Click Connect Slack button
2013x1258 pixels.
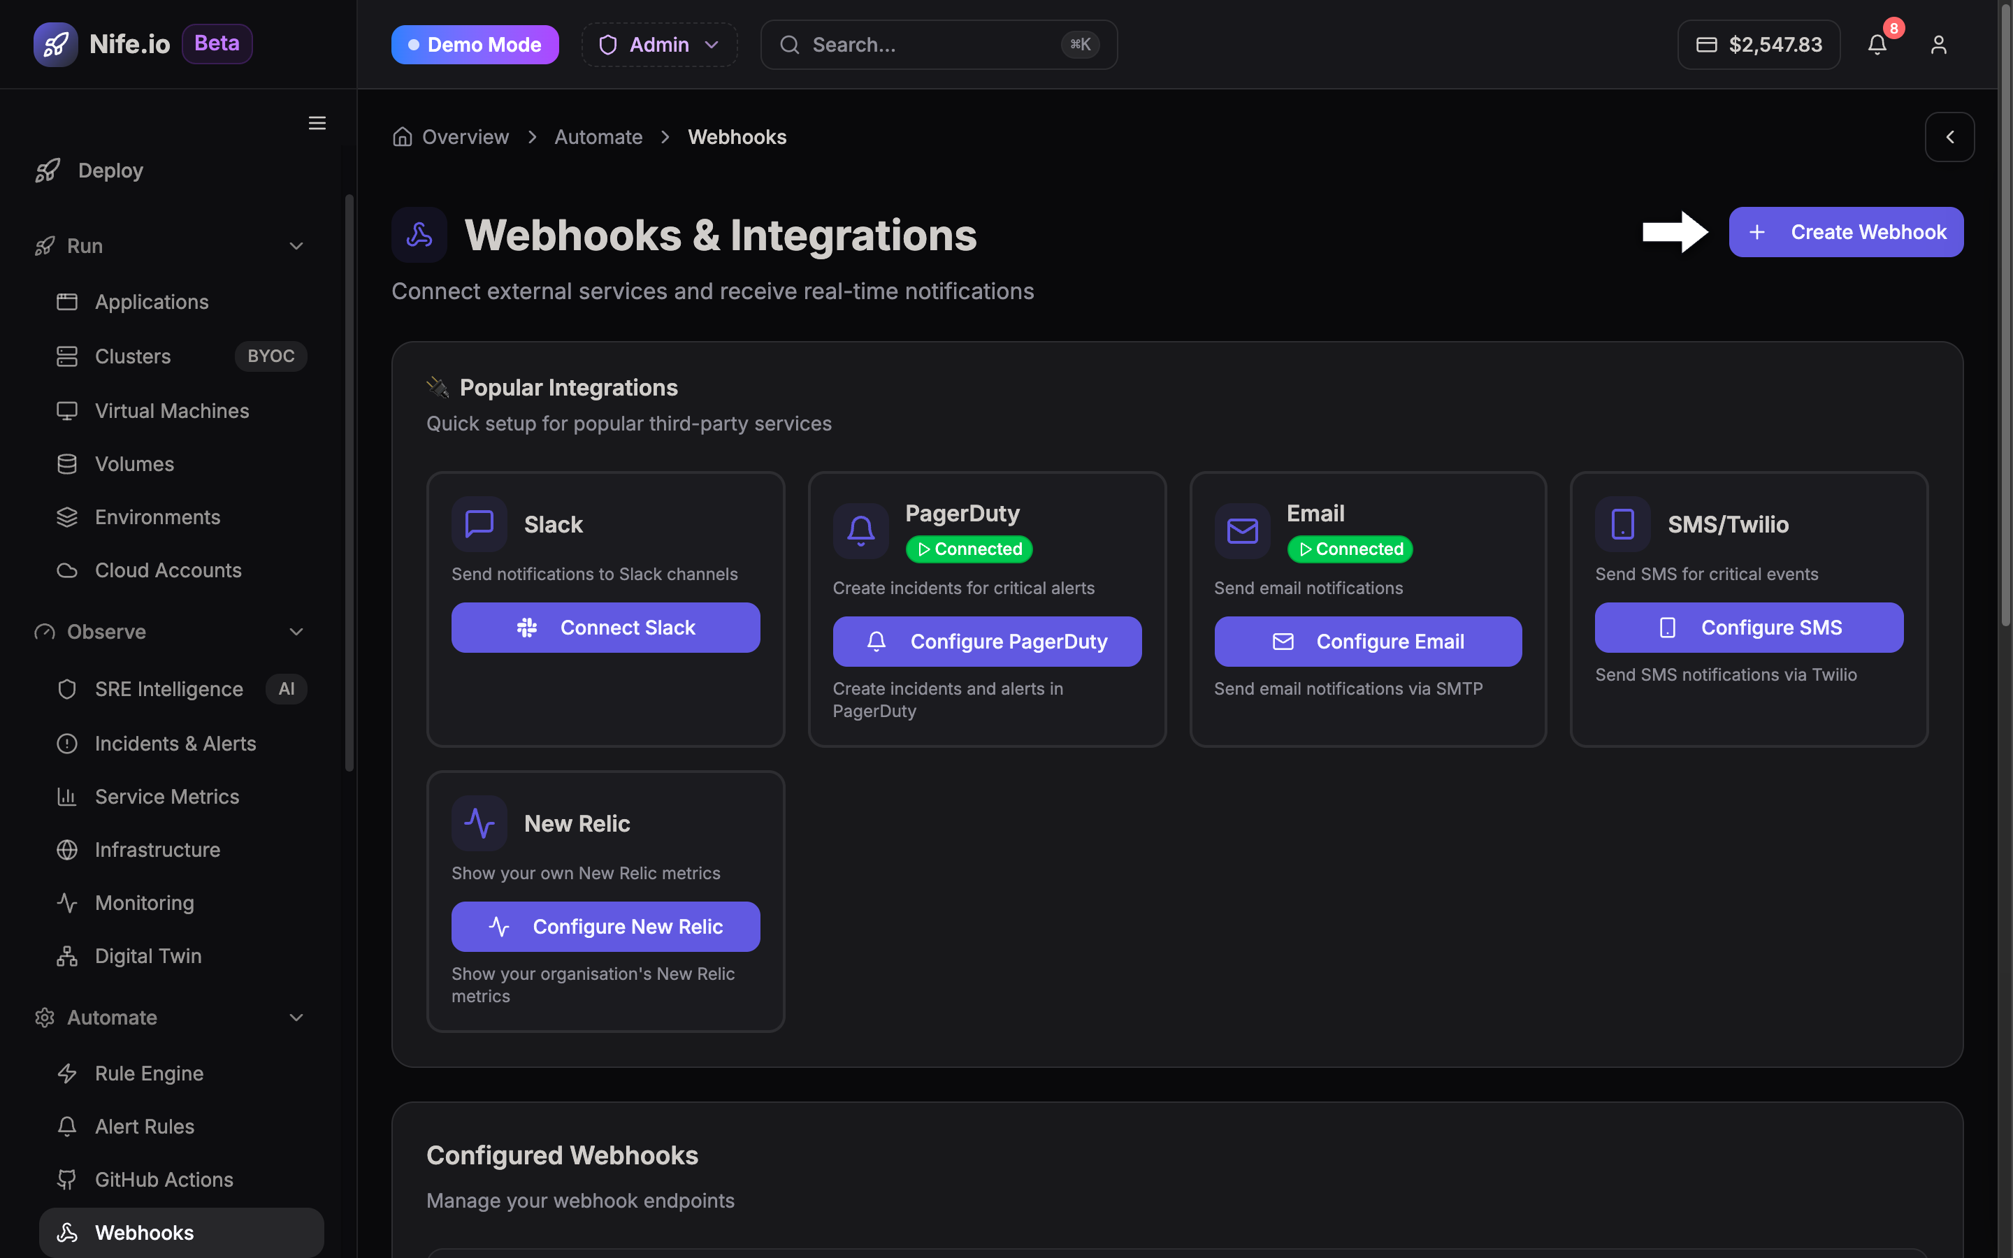605,628
